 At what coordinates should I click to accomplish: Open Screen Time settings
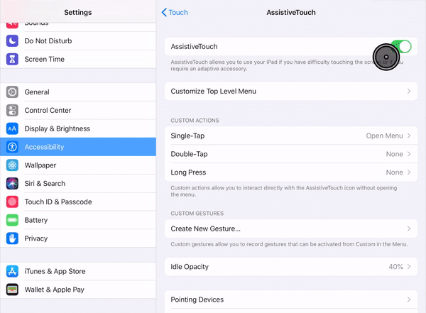(78, 59)
